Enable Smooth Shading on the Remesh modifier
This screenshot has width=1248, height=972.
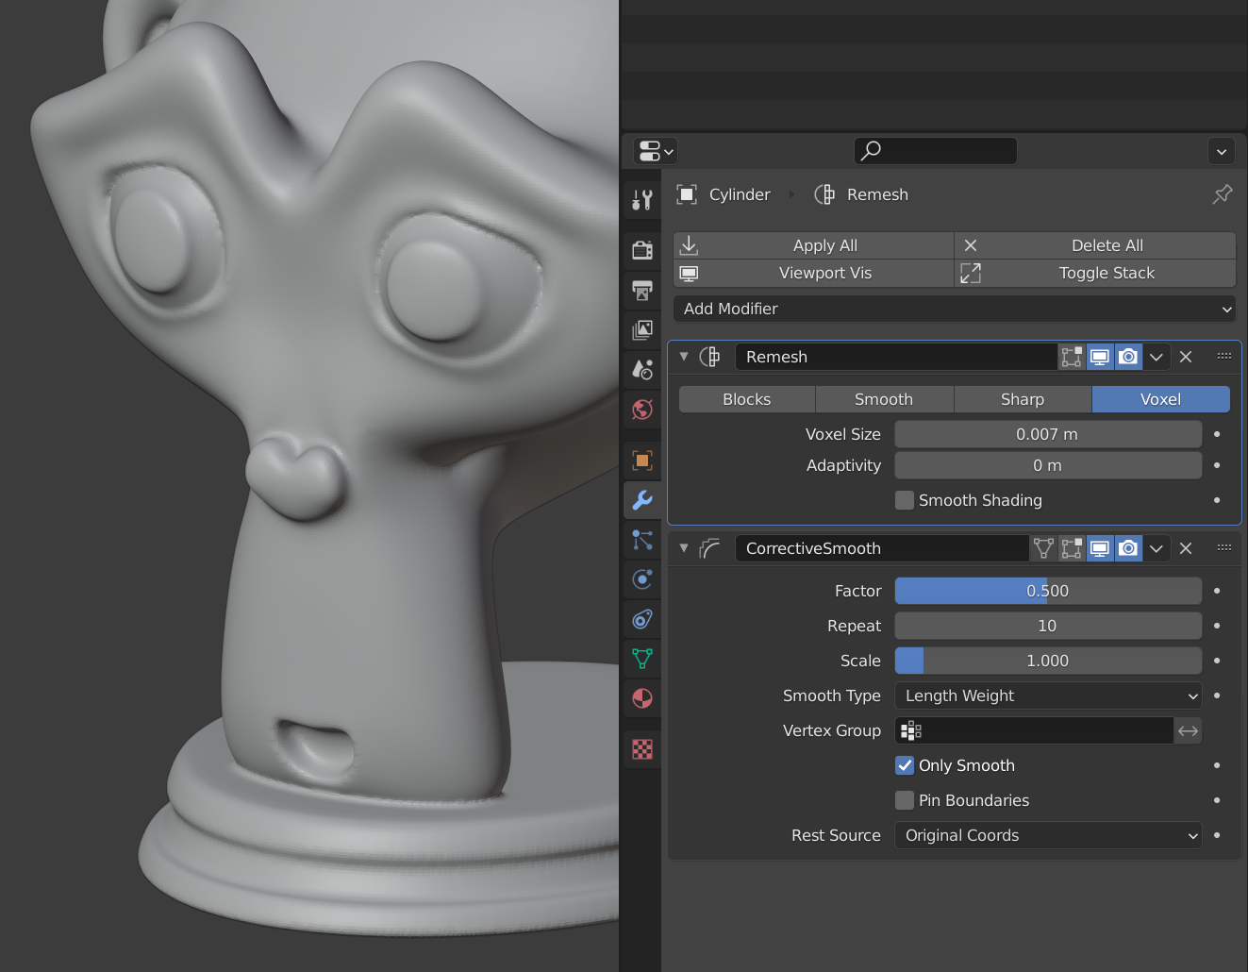click(905, 500)
